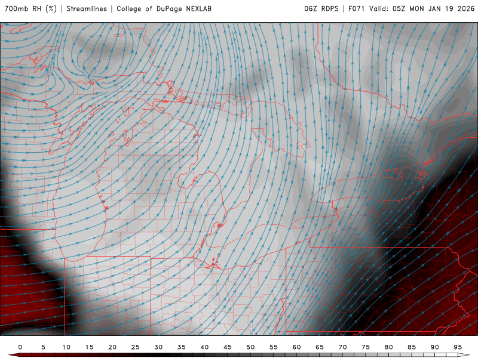Click the colorbar label '35'
Screen dimensions: 478x358
coord(182,347)
